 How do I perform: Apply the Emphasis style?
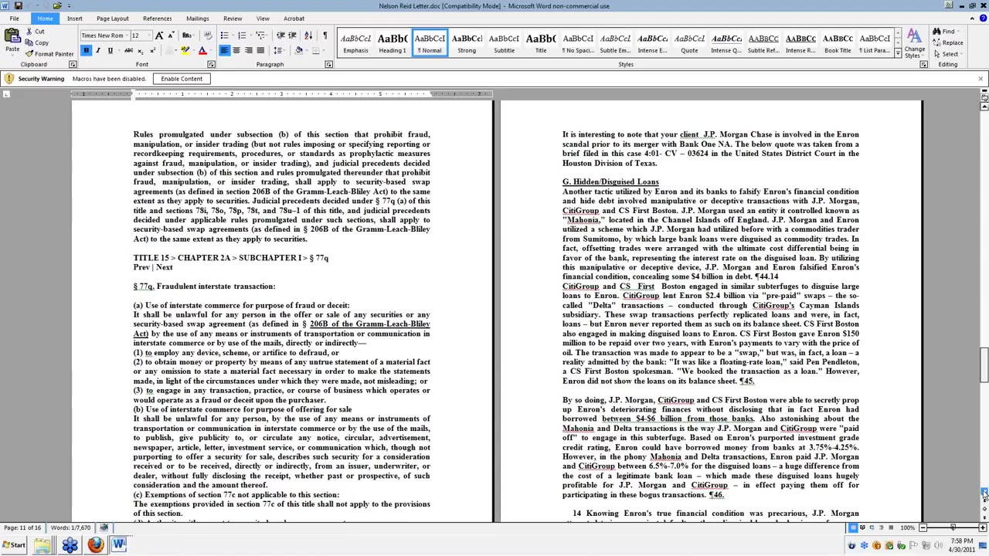(355, 42)
